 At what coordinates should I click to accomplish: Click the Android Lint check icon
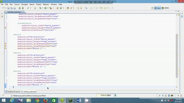pyautogui.click(x=28, y=8)
